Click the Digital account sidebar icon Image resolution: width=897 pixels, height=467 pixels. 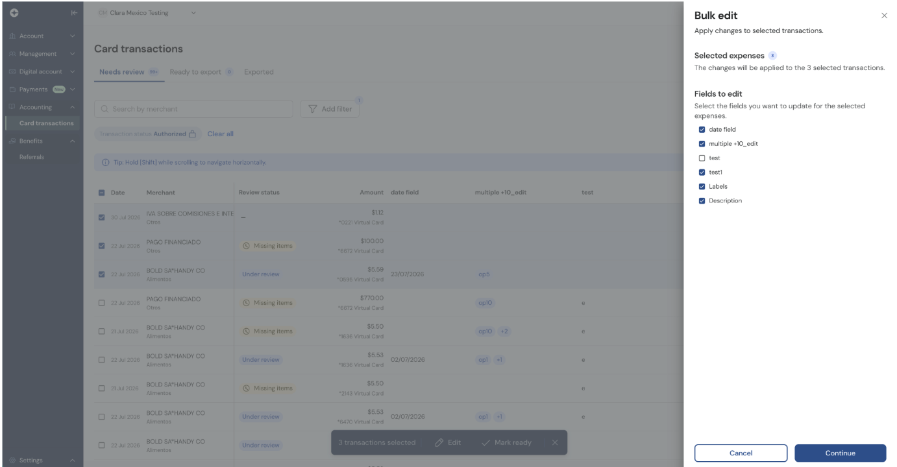click(12, 71)
